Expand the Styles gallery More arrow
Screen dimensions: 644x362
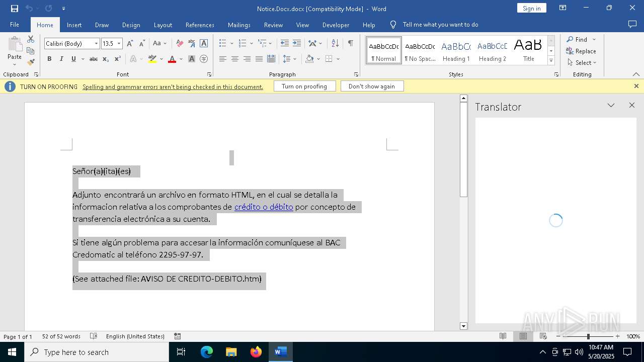(x=551, y=61)
